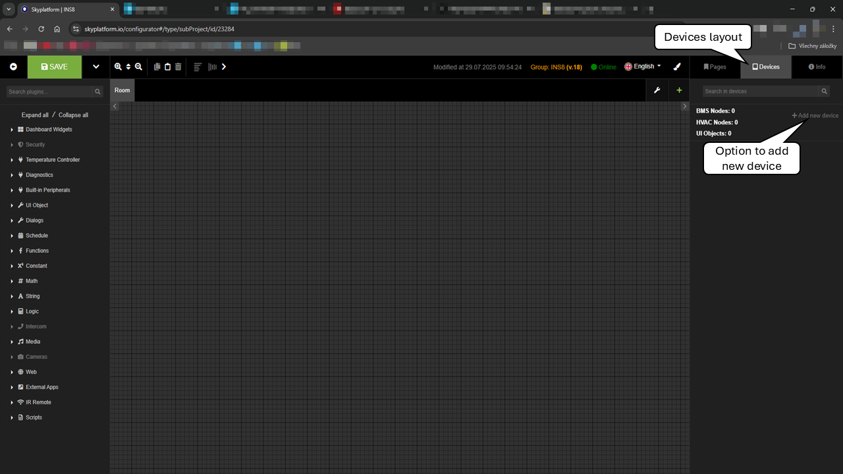843x474 pixels.
Task: Click the paintbrush theme icon
Action: (x=676, y=66)
